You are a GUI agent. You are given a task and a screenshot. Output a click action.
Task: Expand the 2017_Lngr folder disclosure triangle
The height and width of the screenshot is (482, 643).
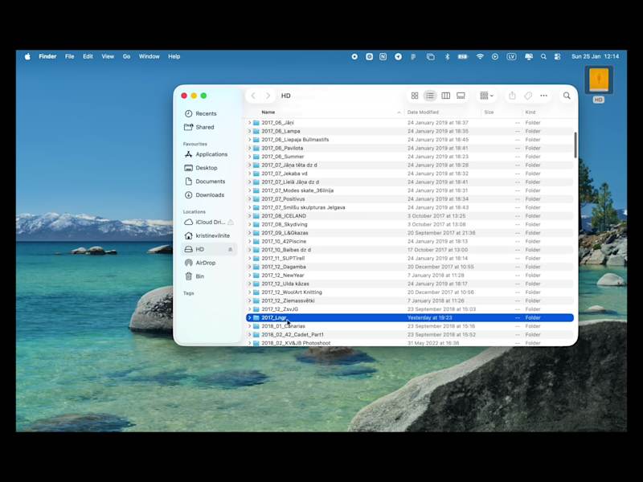(249, 318)
